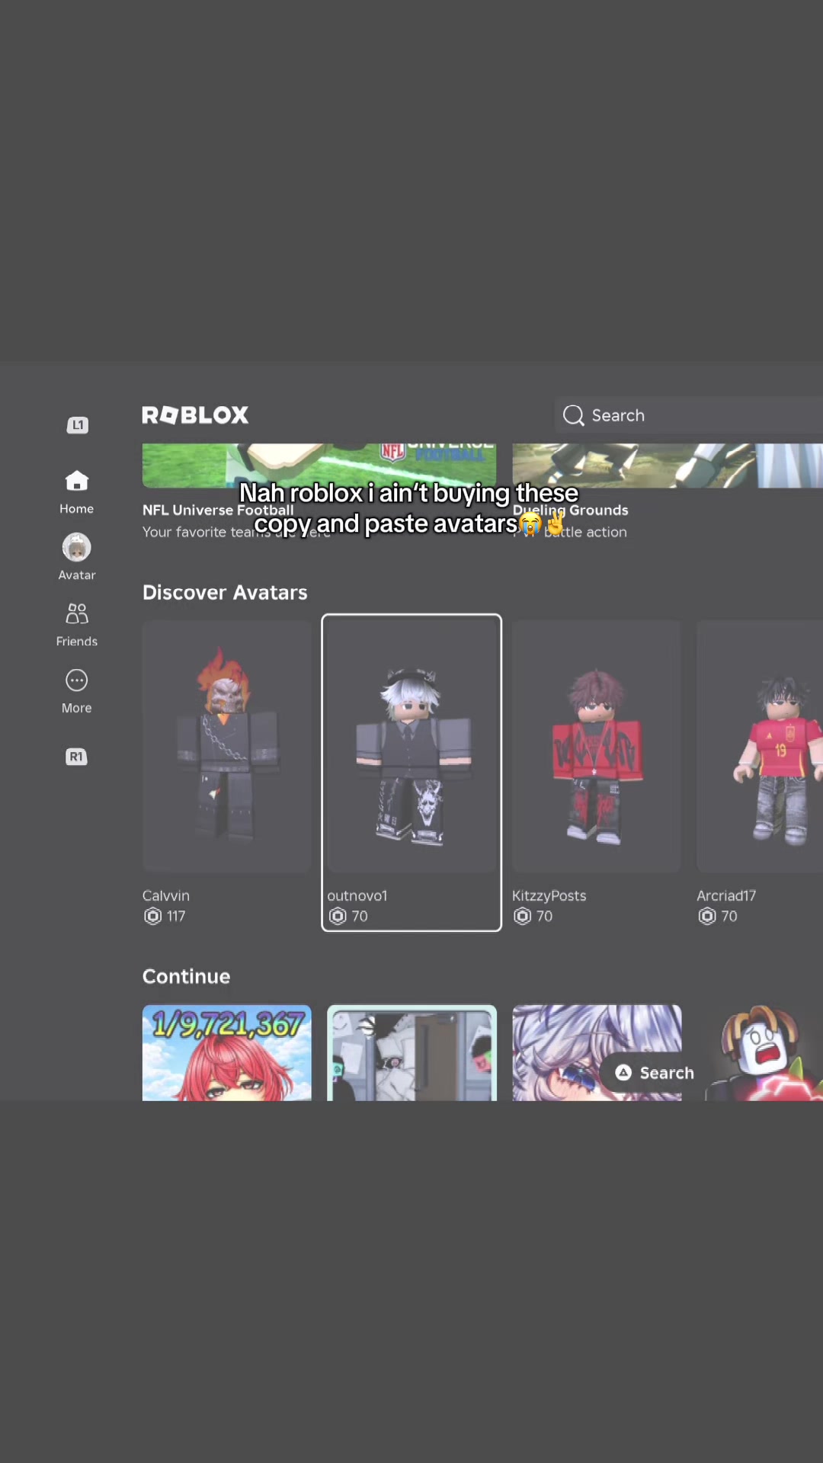Click the NFL Universe Football title
The image size is (823, 1463).
(218, 510)
